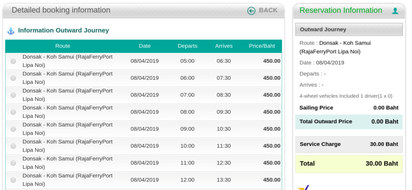Click the Reservation Information panel title
This screenshot has width=412, height=190.
341,10
